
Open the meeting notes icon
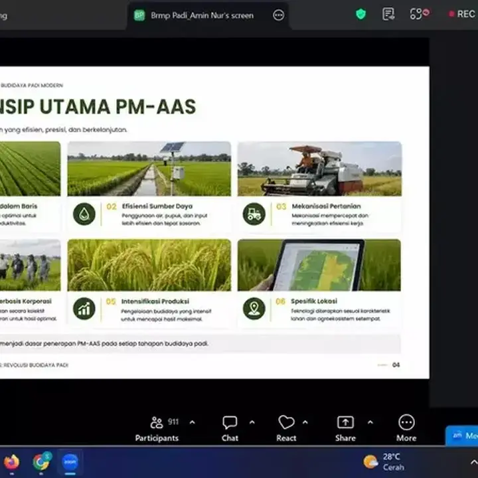pos(388,14)
